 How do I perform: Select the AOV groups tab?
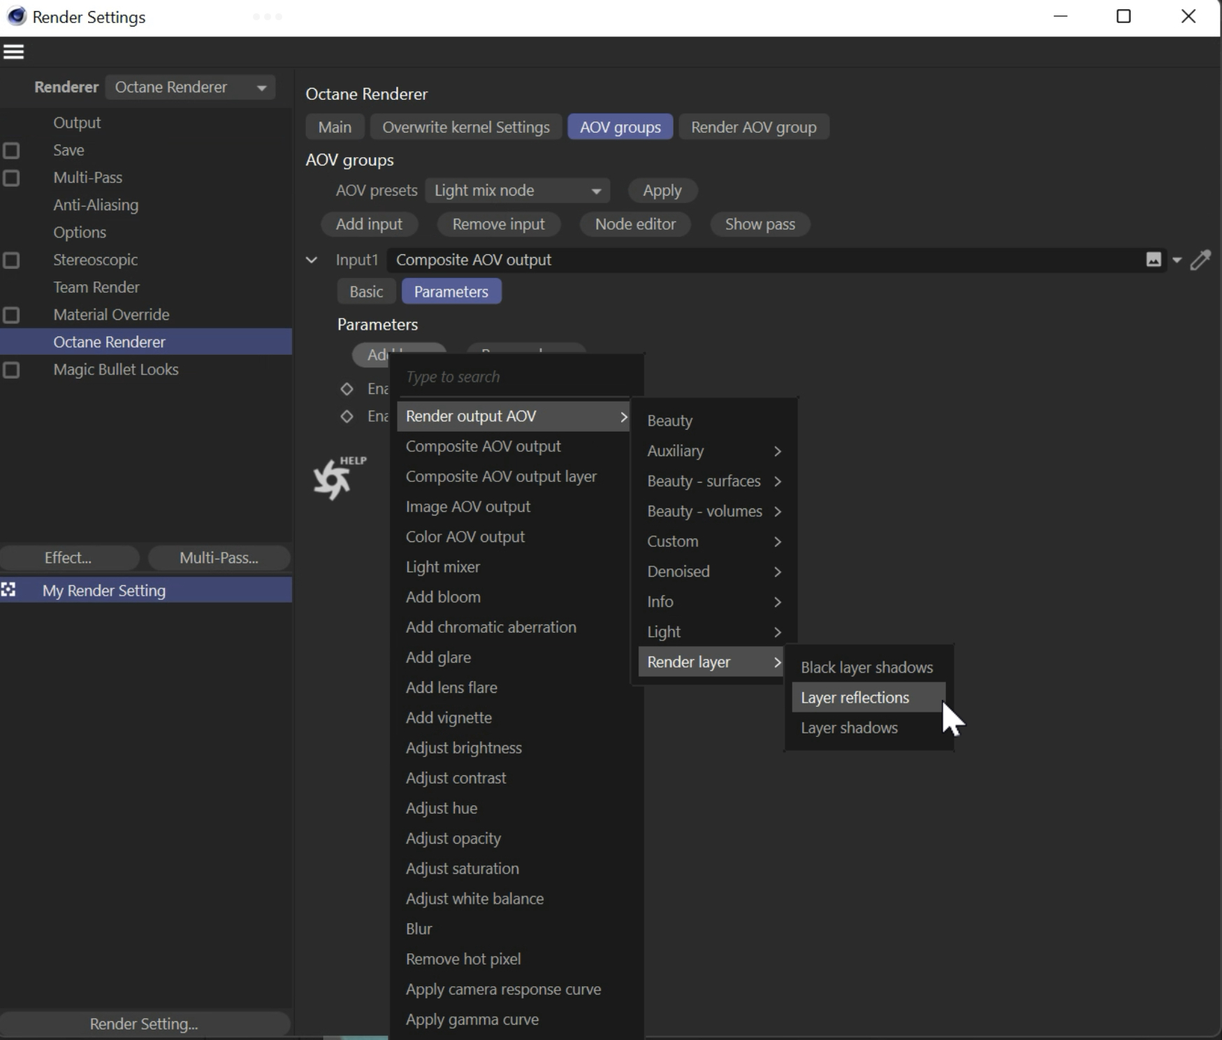coord(620,127)
